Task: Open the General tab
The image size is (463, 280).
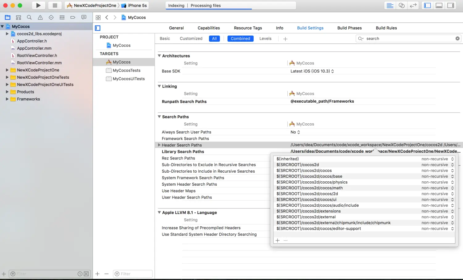Action: click(x=176, y=28)
